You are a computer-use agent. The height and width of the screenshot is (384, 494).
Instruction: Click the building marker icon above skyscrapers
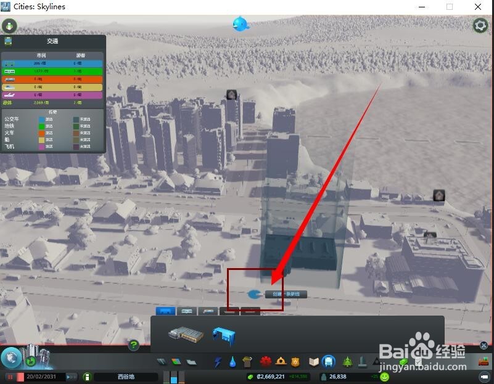coord(231,94)
